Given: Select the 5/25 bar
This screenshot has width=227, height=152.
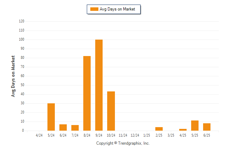Looking at the screenshot, I should click(195, 126).
